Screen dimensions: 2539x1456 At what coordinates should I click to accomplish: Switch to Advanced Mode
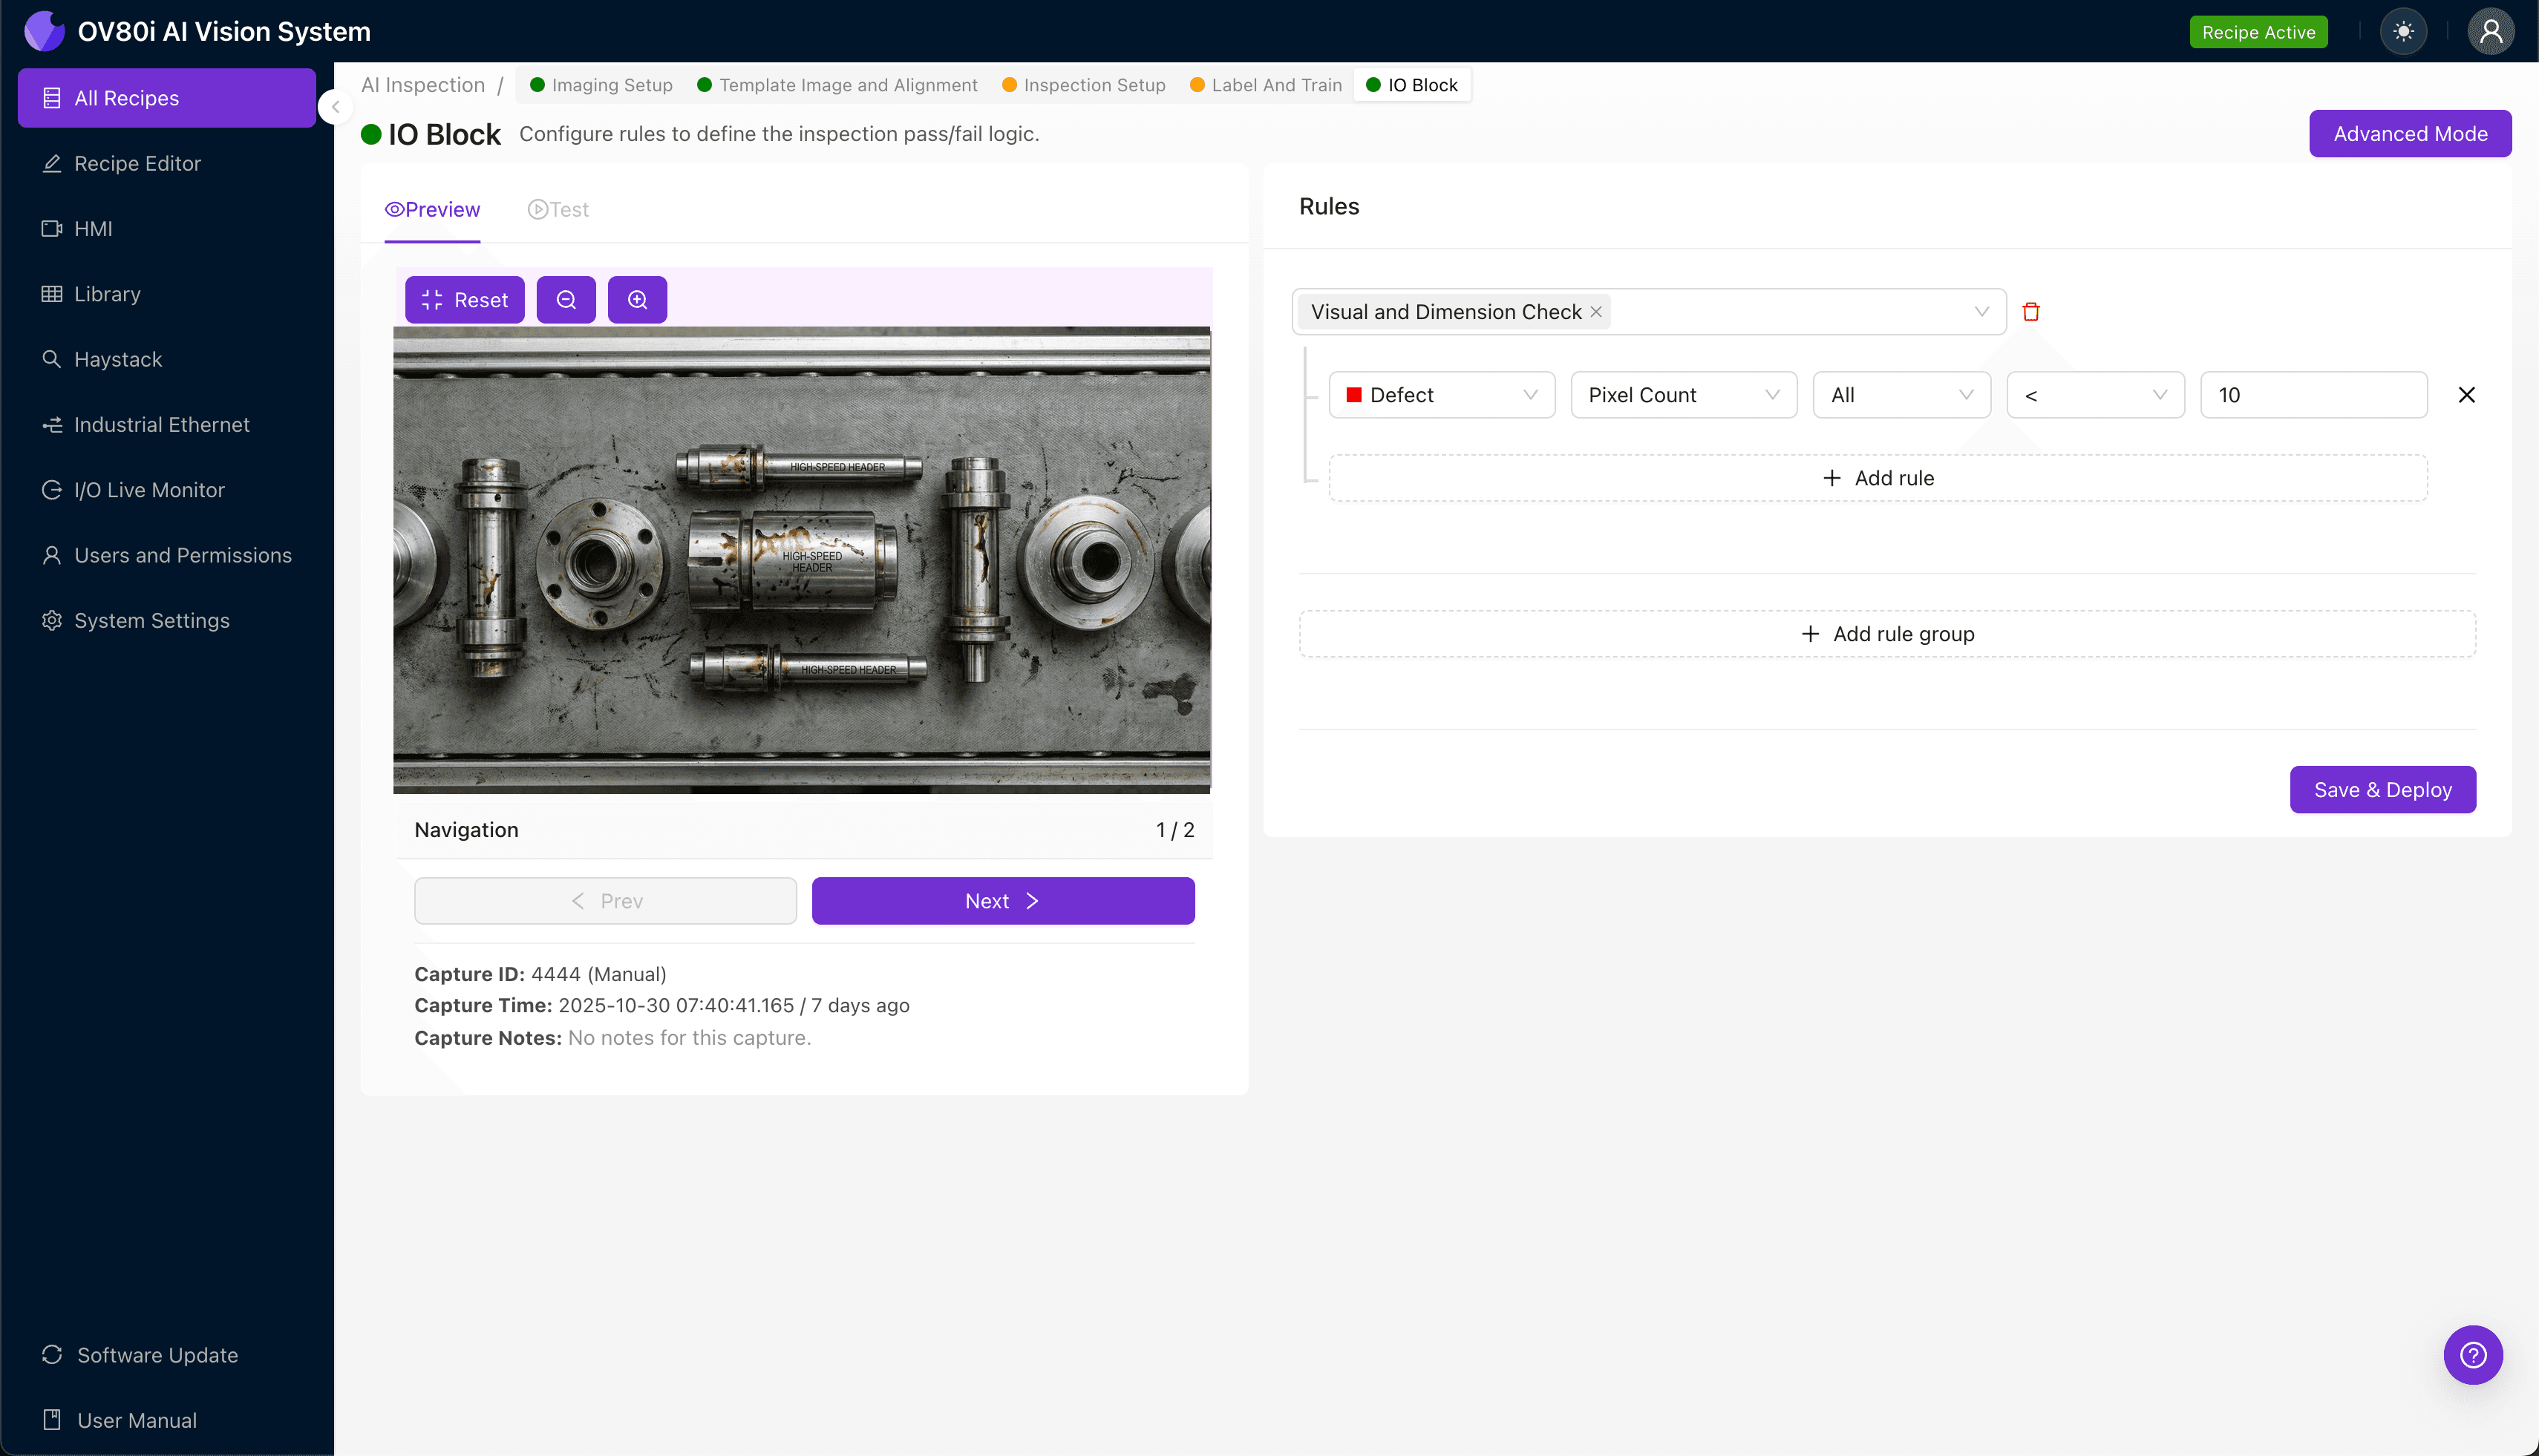tap(2410, 133)
